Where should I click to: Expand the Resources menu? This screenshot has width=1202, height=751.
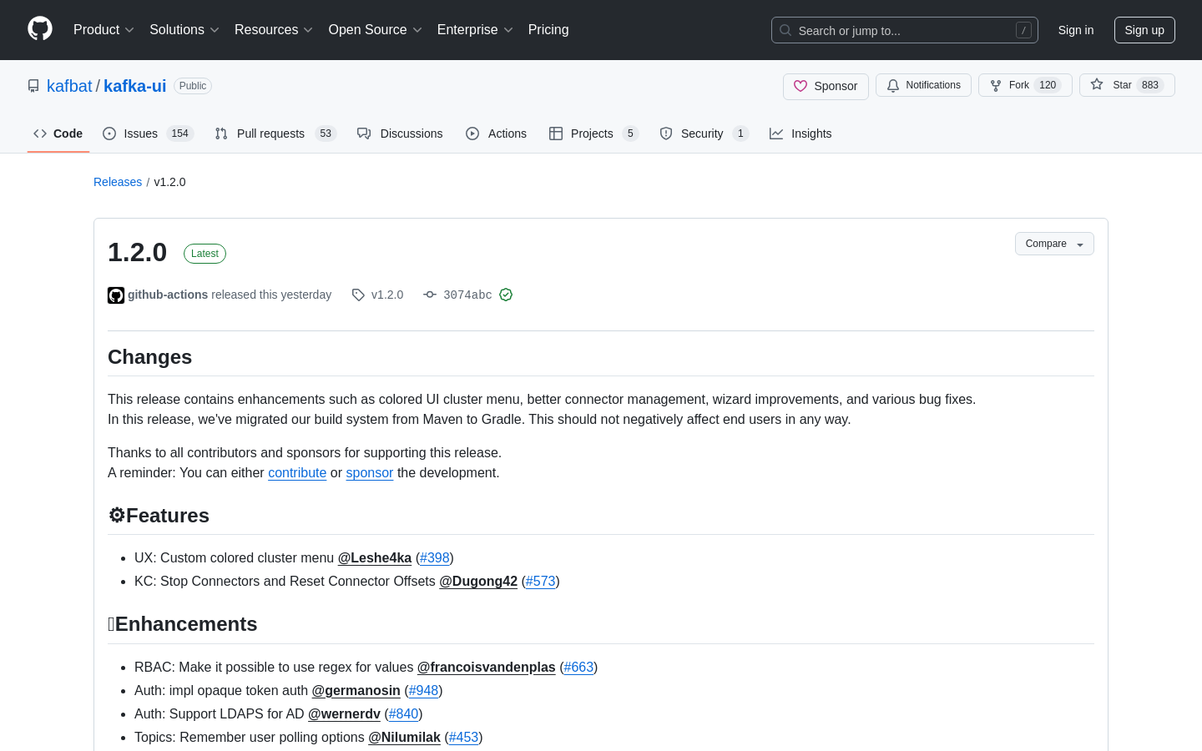tap(274, 30)
